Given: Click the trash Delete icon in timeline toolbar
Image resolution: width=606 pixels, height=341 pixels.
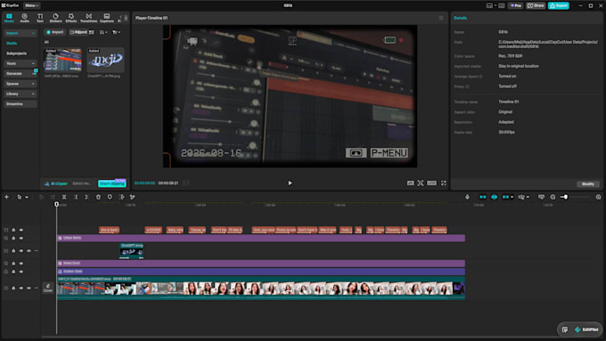Looking at the screenshot, I should pyautogui.click(x=98, y=197).
